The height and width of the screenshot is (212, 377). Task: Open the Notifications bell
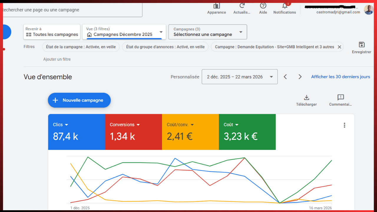click(285, 6)
